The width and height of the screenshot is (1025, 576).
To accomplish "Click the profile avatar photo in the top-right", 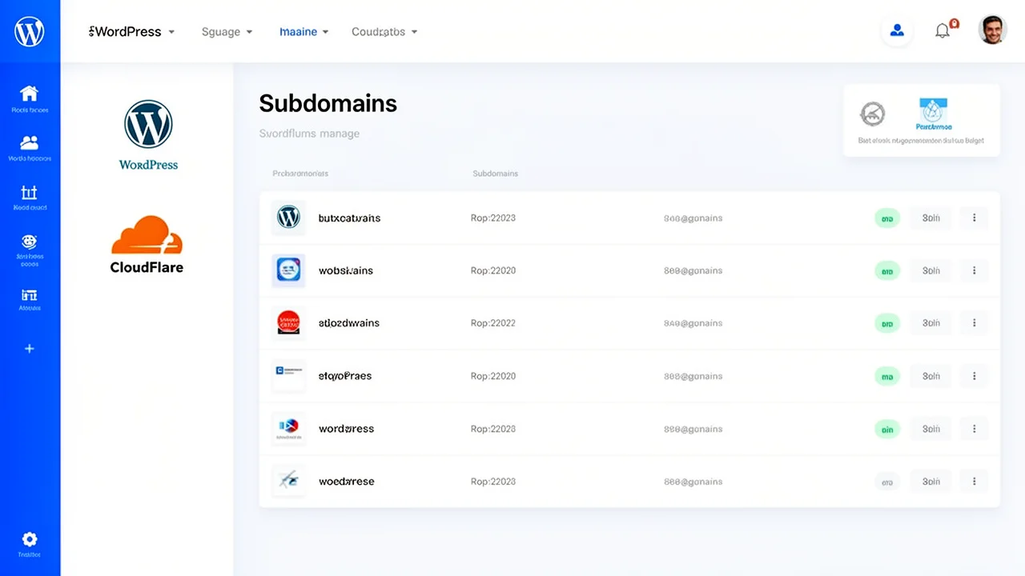I will coord(992,30).
